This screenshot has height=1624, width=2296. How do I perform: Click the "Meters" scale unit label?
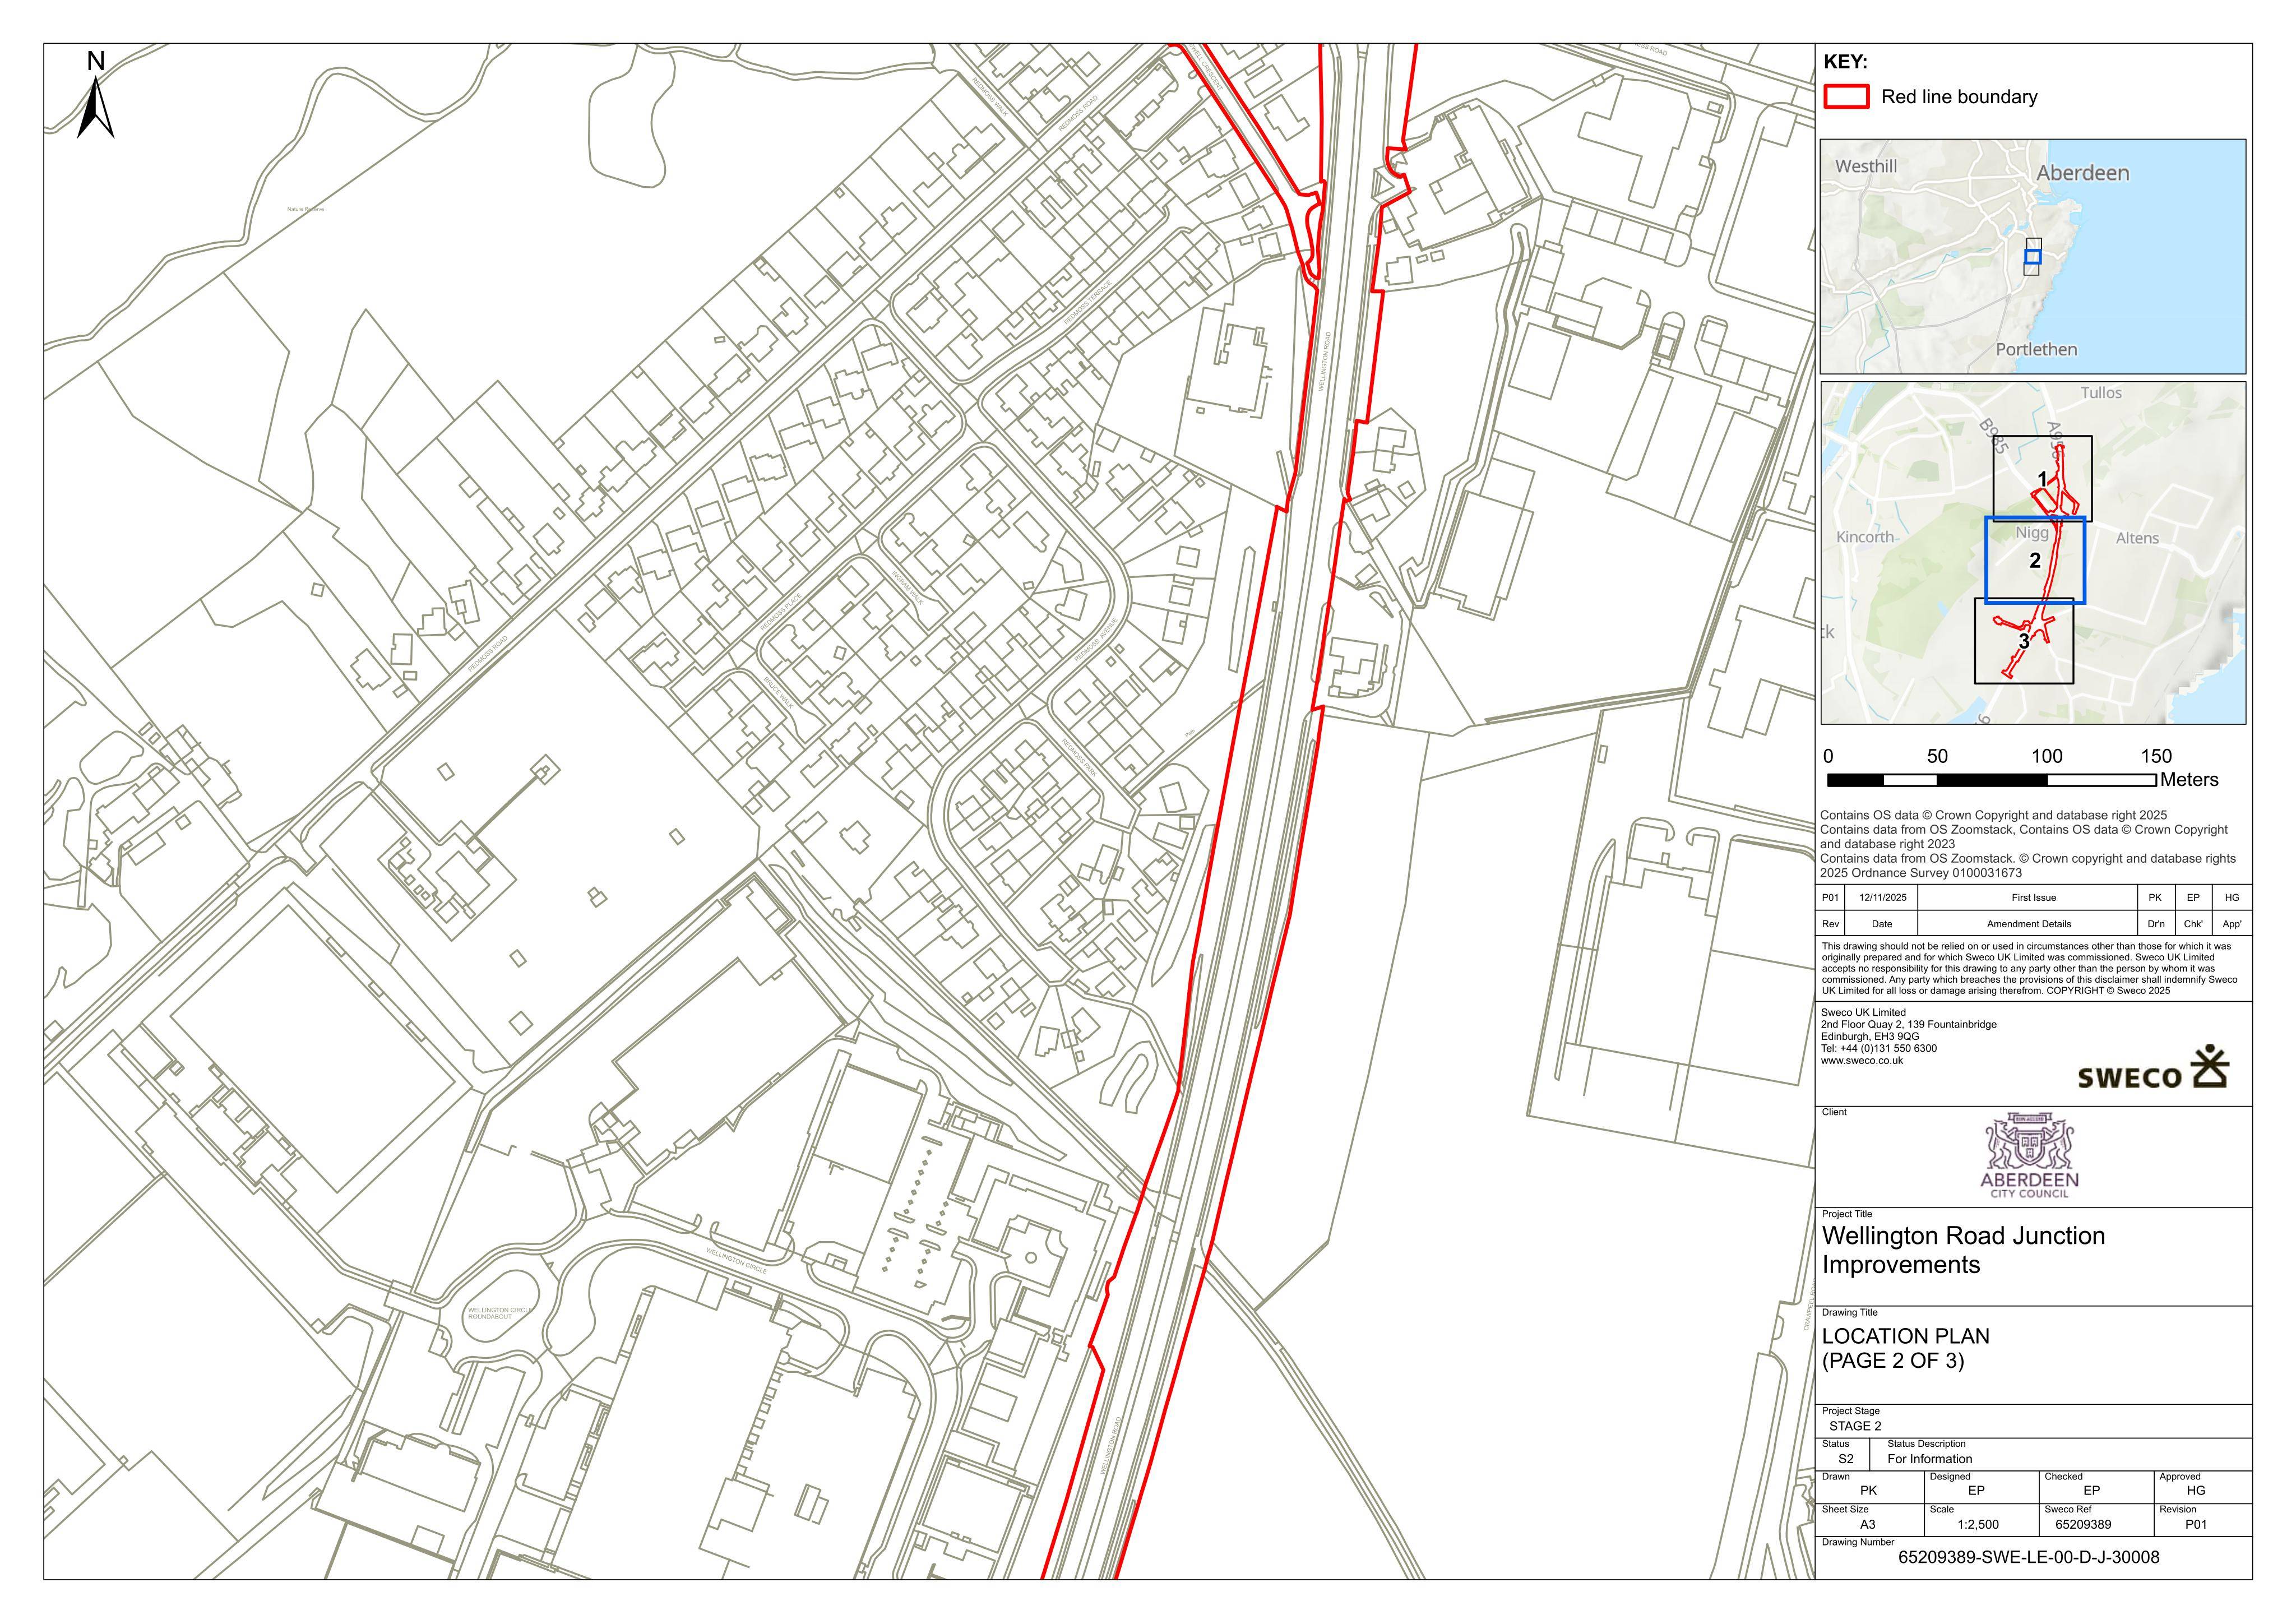(x=2189, y=780)
